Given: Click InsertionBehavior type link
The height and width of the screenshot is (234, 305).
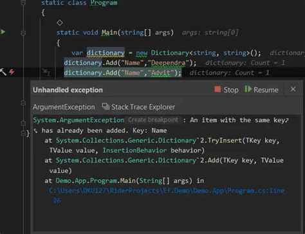Looking at the screenshot, I should point(134,150).
